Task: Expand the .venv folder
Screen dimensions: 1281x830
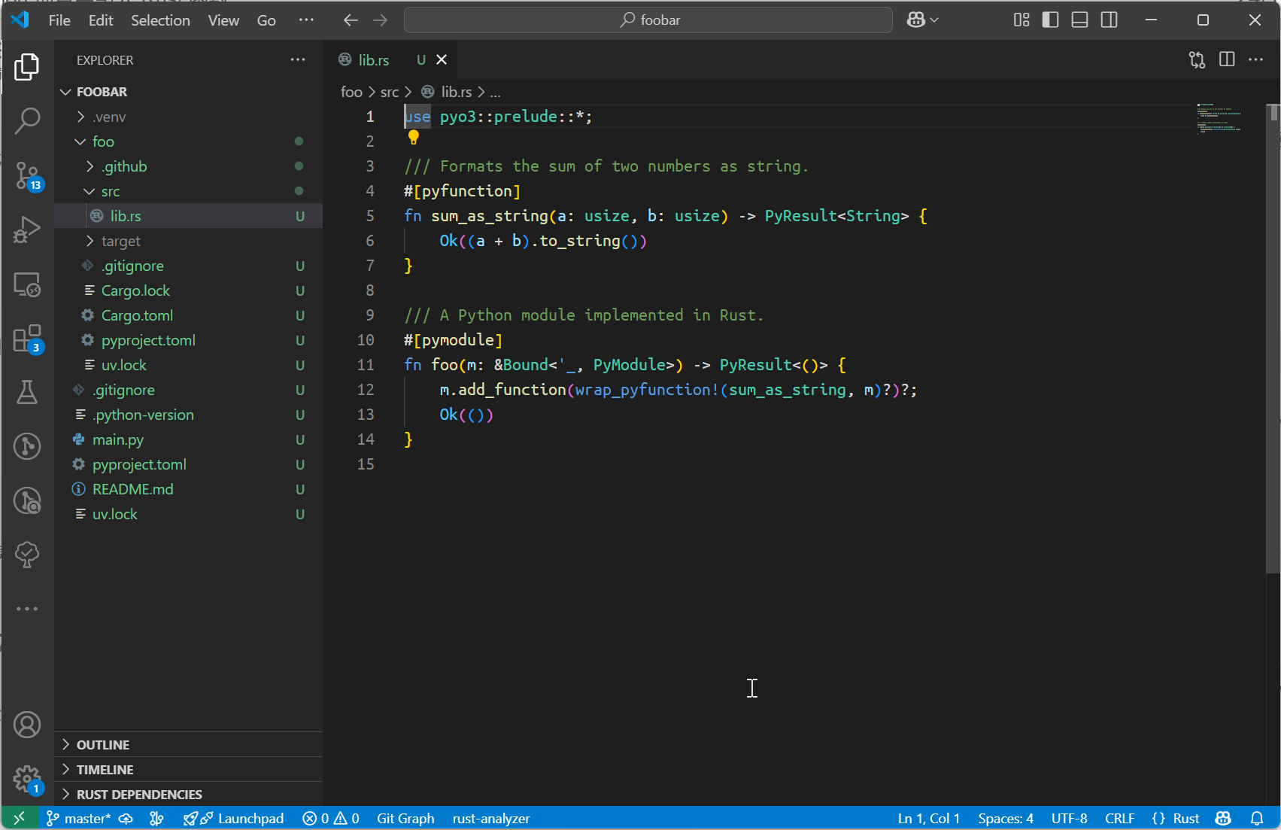Action: 189,117
